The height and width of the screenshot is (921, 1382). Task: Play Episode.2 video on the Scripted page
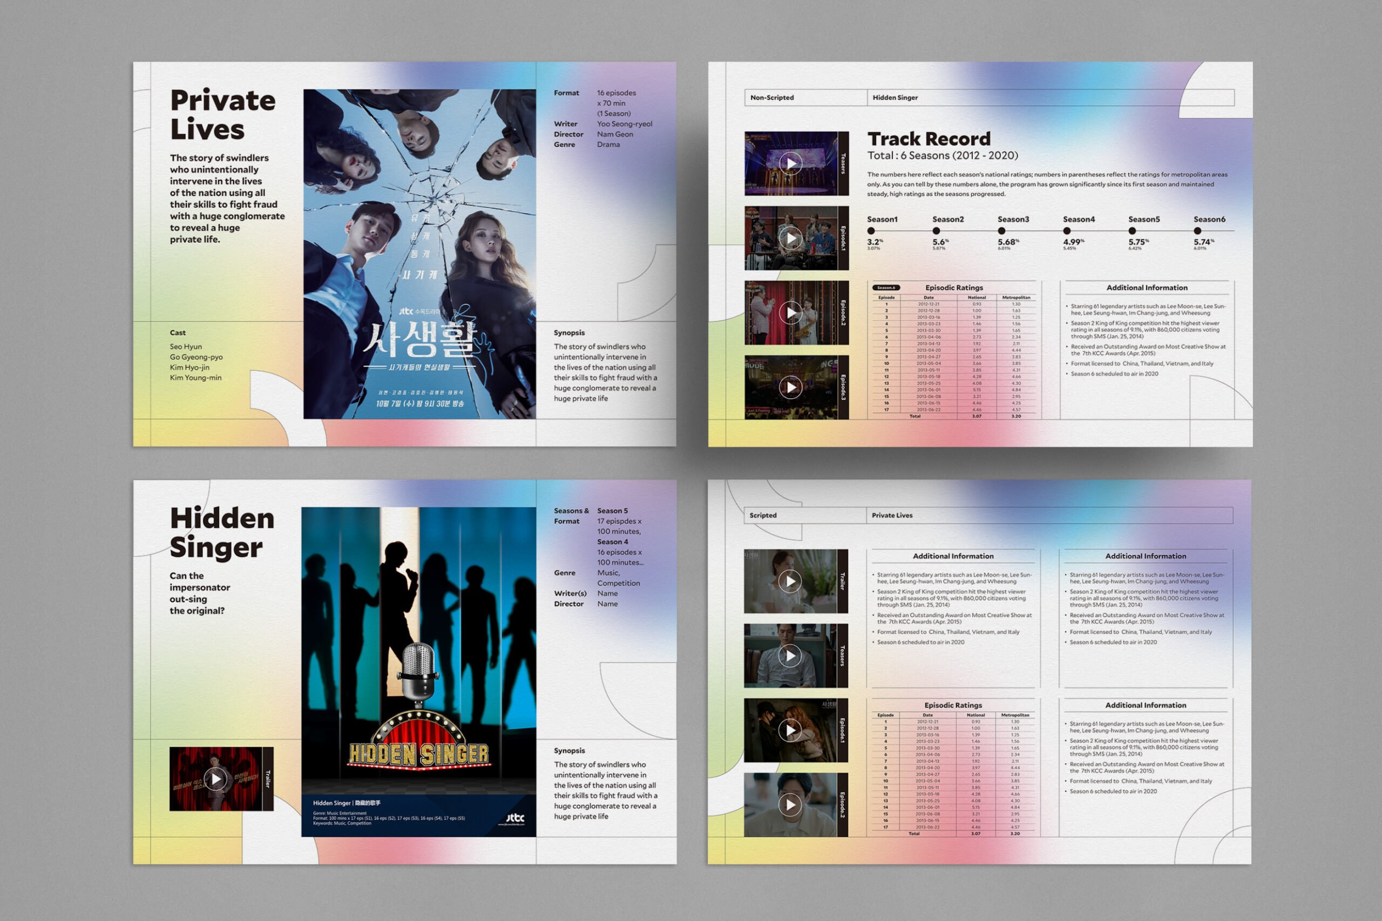[x=790, y=804]
